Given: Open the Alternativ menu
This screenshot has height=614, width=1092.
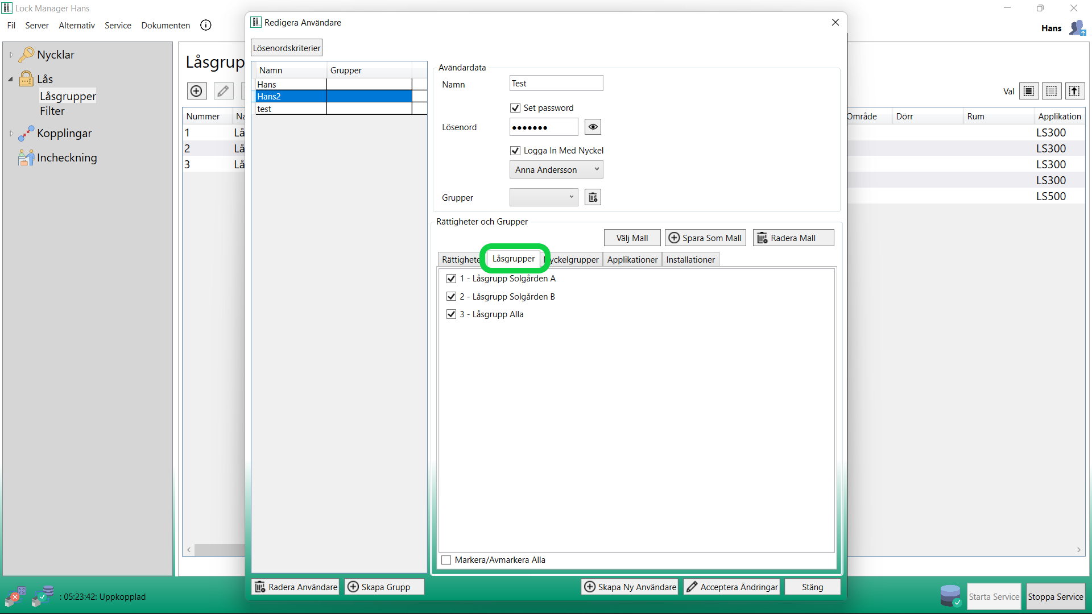Looking at the screenshot, I should (77, 25).
